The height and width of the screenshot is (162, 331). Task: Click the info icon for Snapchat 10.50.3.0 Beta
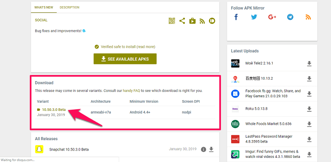pos(204,149)
